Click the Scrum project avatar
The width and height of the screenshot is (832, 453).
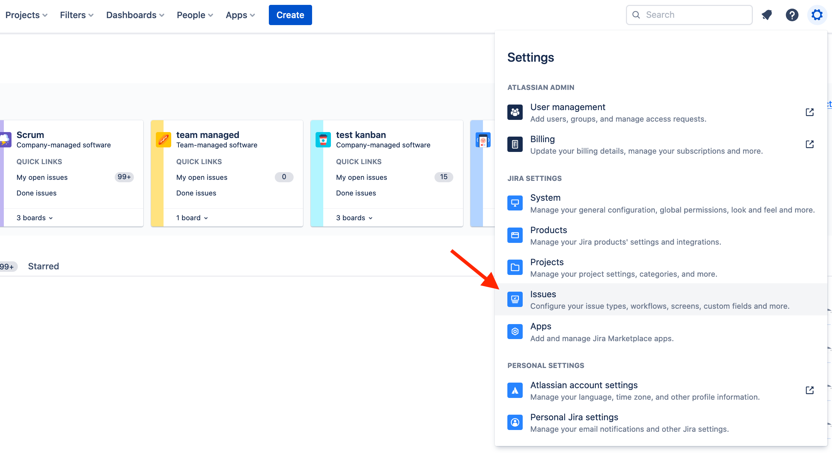pyautogui.click(x=6, y=140)
